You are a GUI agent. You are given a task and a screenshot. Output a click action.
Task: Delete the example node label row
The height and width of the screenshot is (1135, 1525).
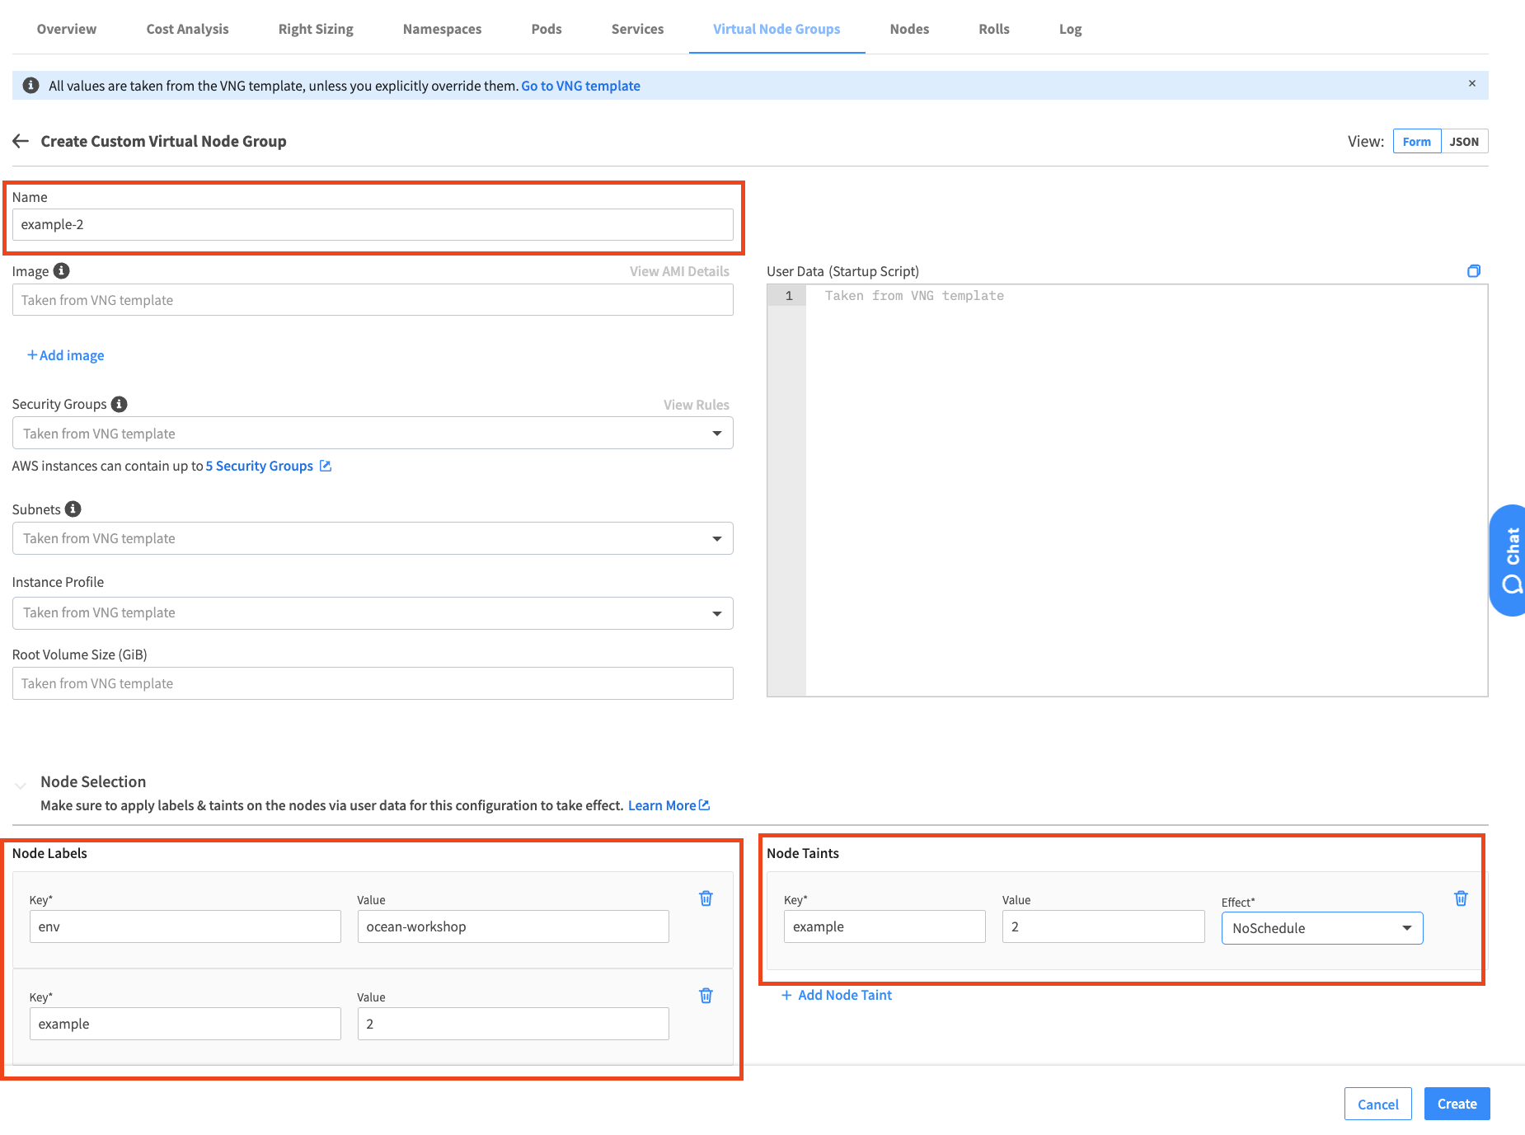[x=706, y=996]
